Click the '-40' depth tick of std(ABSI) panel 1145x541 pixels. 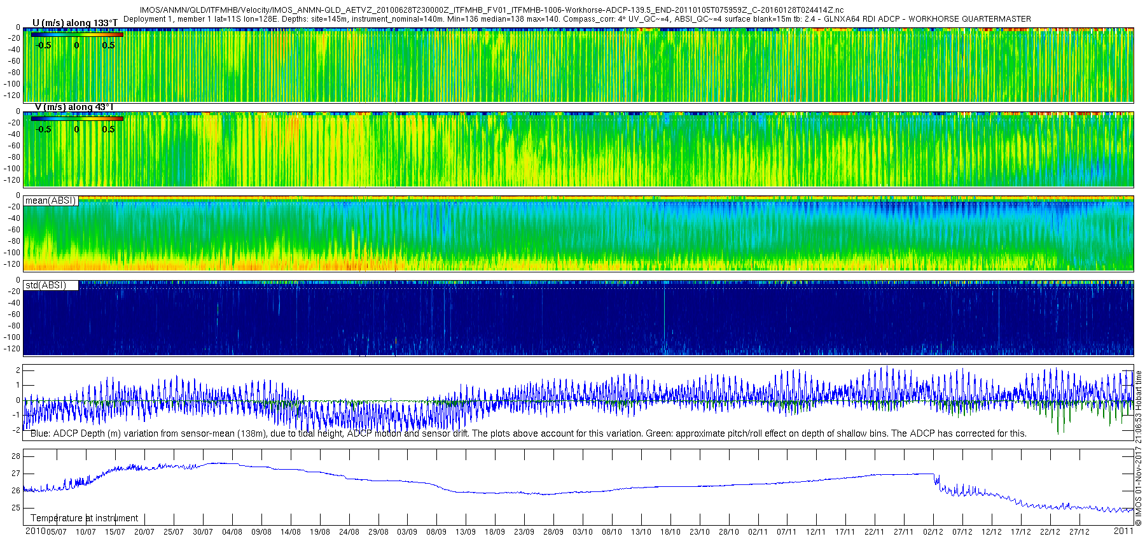point(13,303)
